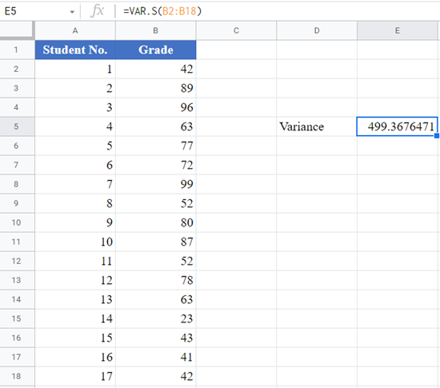440x388 pixels.
Task: Select student number 10 cell
Action: [75, 242]
